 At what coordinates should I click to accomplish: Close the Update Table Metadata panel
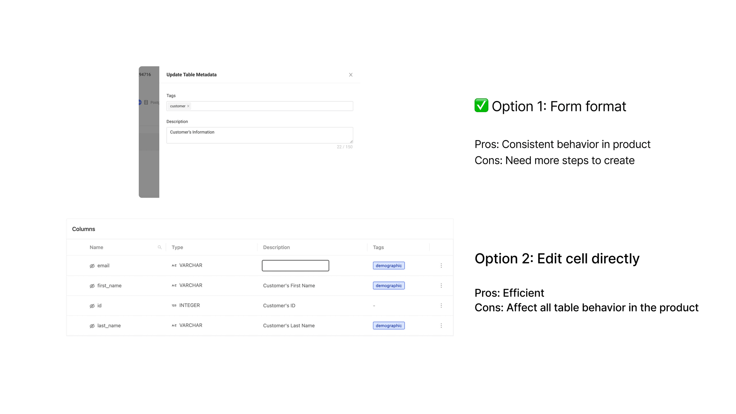click(351, 75)
